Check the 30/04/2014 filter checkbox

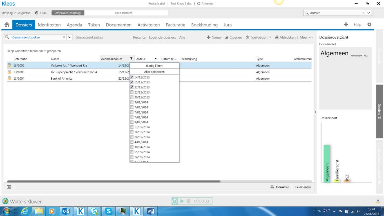click(132, 147)
